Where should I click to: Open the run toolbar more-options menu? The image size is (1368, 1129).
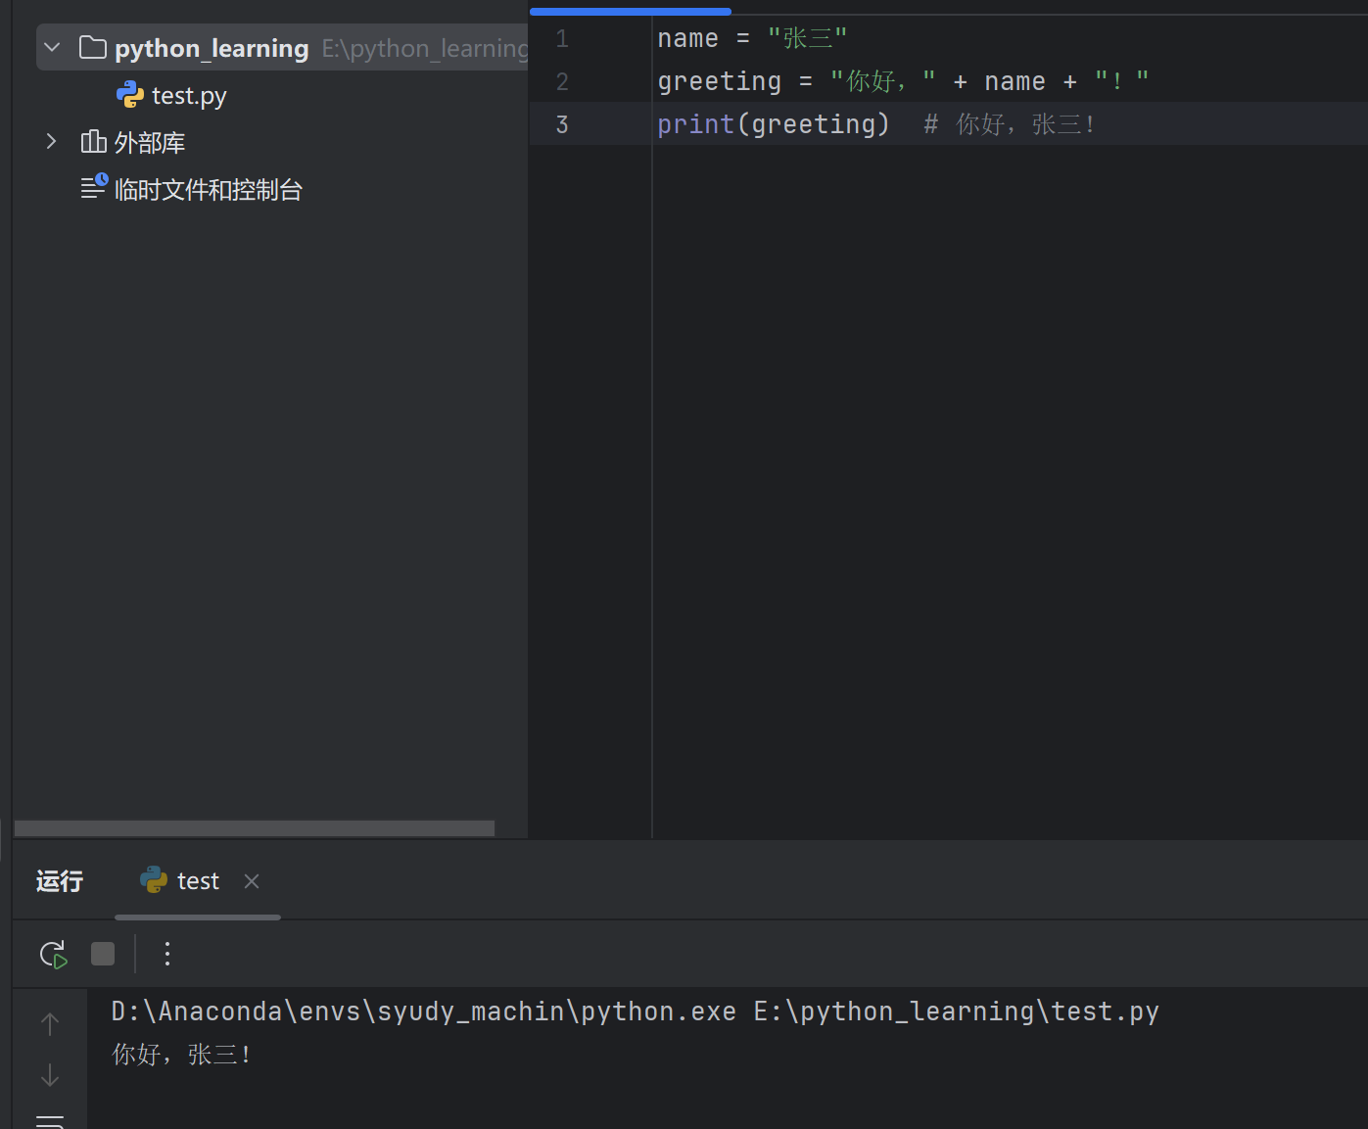click(167, 954)
